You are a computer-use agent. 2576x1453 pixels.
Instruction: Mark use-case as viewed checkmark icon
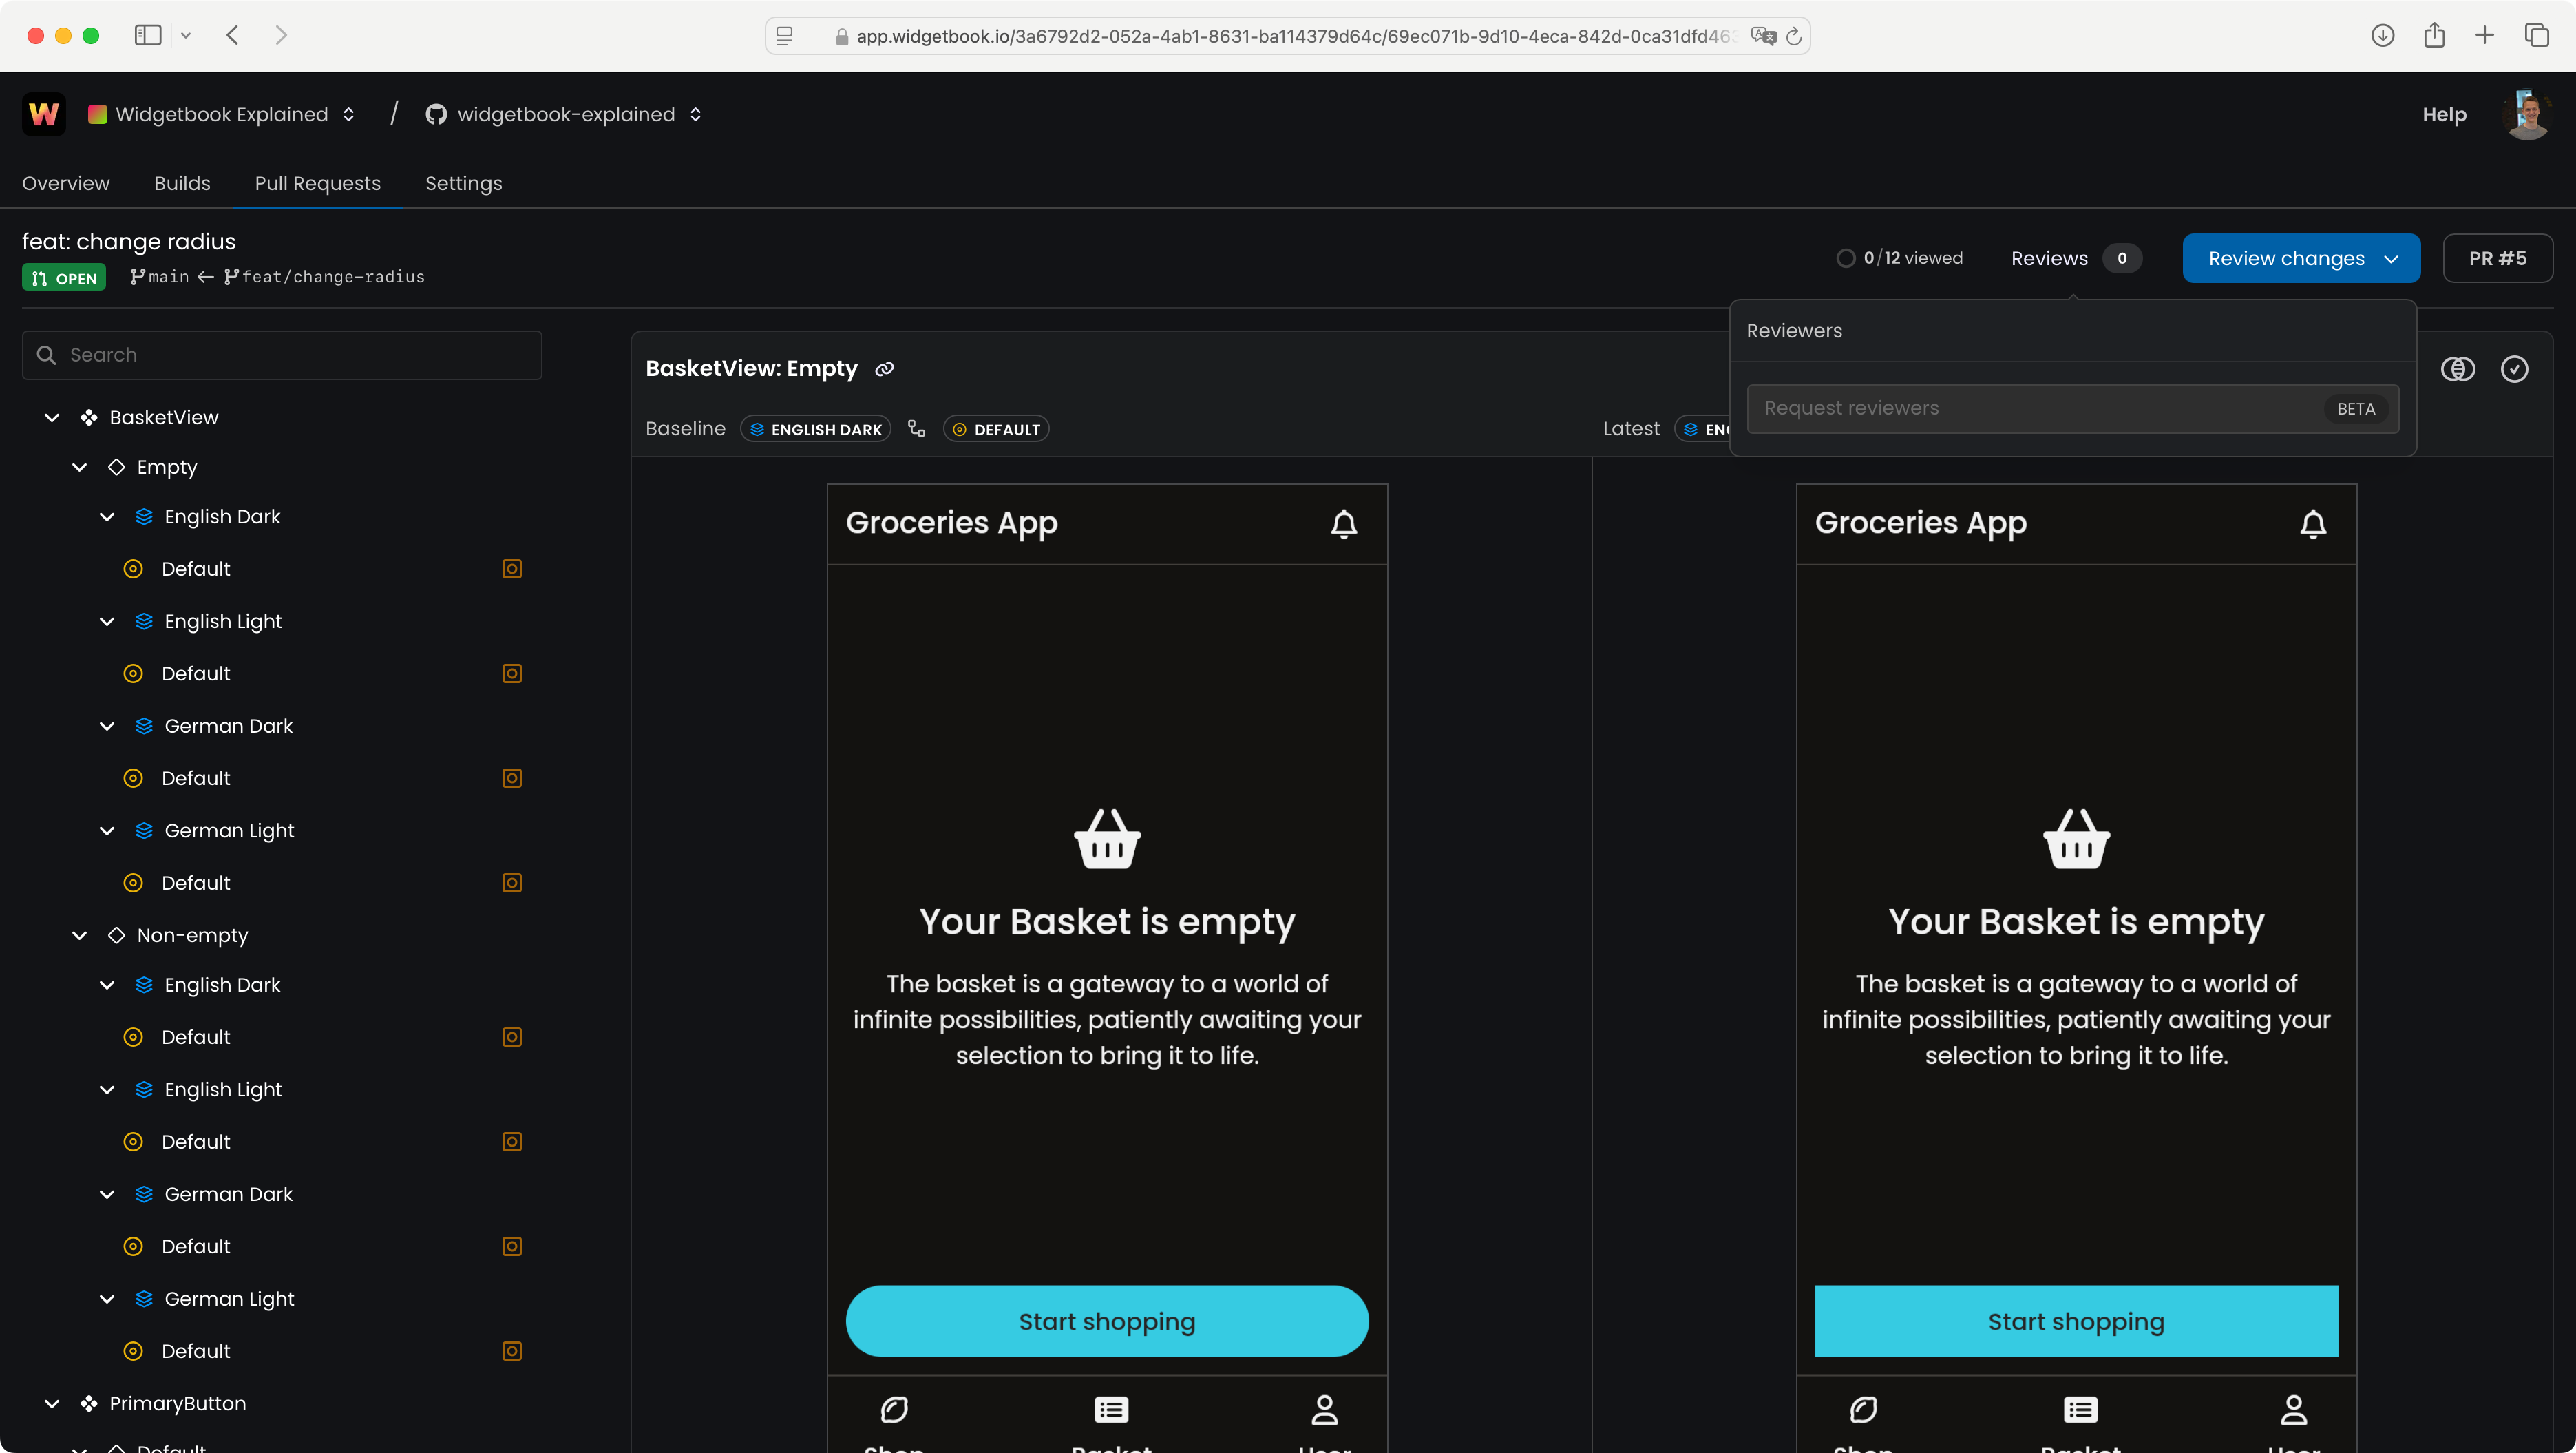2514,369
